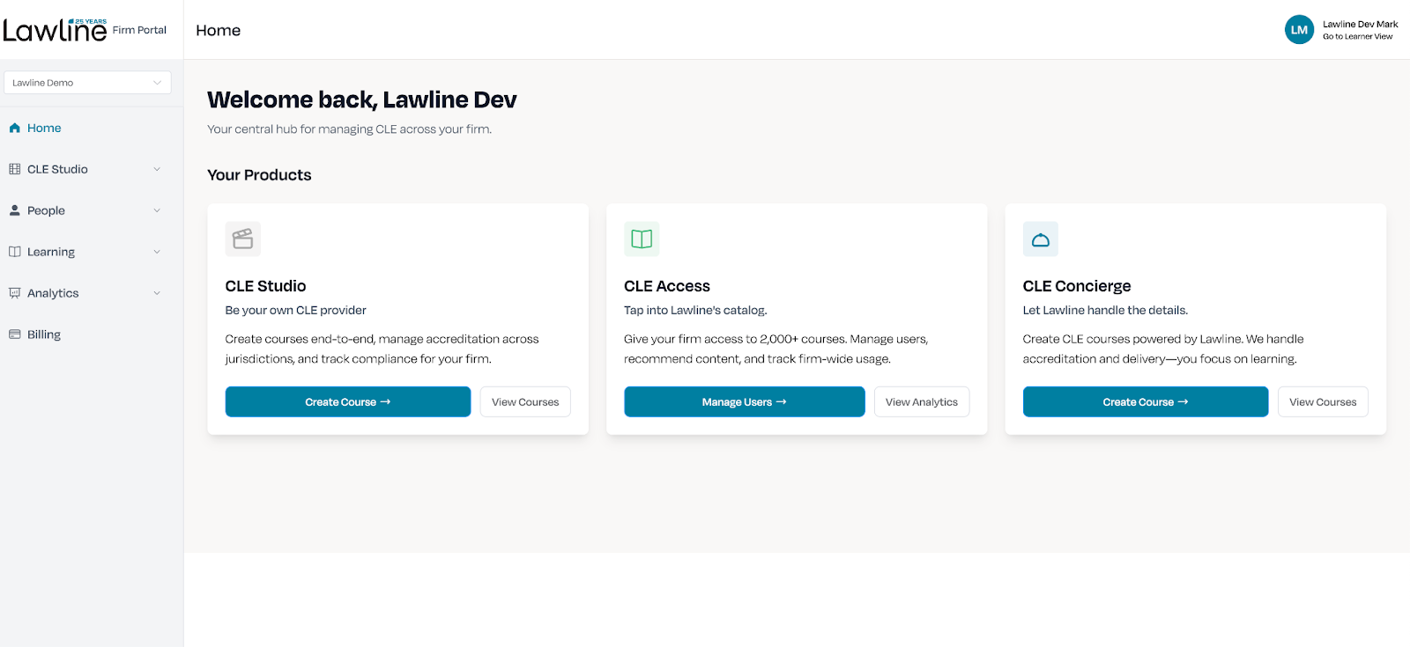Click the CLE Concierge bell card icon
The height and width of the screenshot is (647, 1410).
click(x=1040, y=239)
